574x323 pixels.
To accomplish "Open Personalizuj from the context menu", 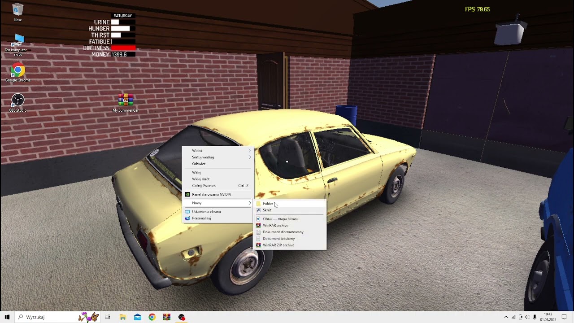I will pyautogui.click(x=218, y=218).
